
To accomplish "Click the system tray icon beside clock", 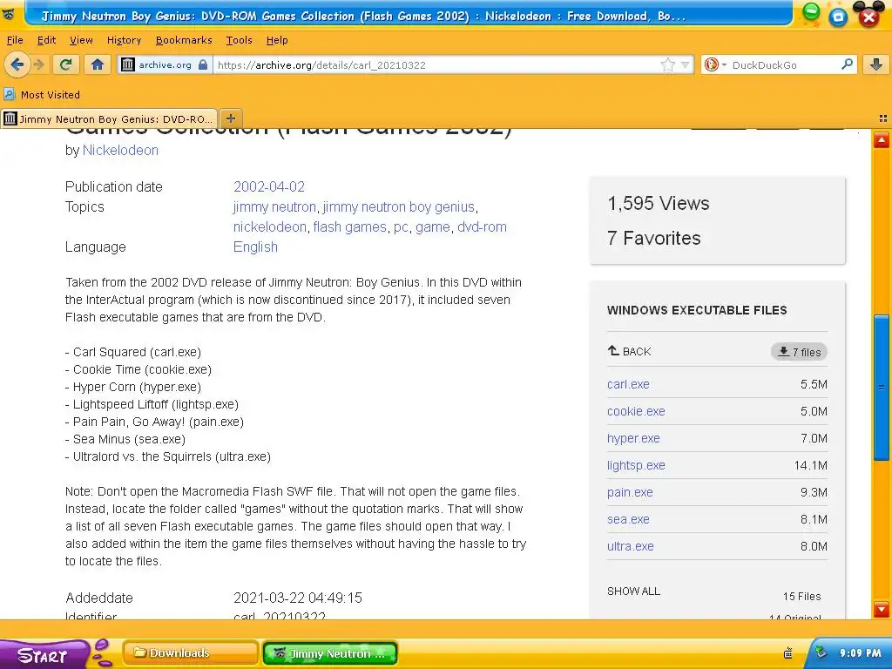I will (821, 652).
